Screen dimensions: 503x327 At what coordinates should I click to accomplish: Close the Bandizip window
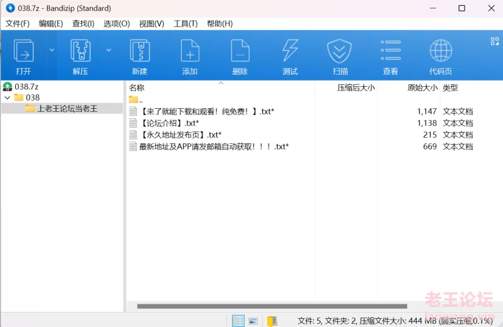[491, 8]
